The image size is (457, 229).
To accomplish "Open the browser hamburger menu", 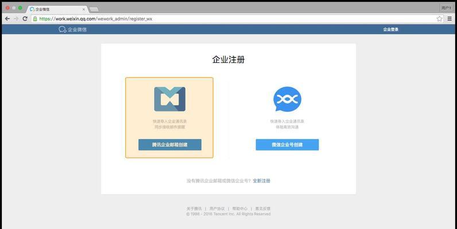I will [450, 18].
